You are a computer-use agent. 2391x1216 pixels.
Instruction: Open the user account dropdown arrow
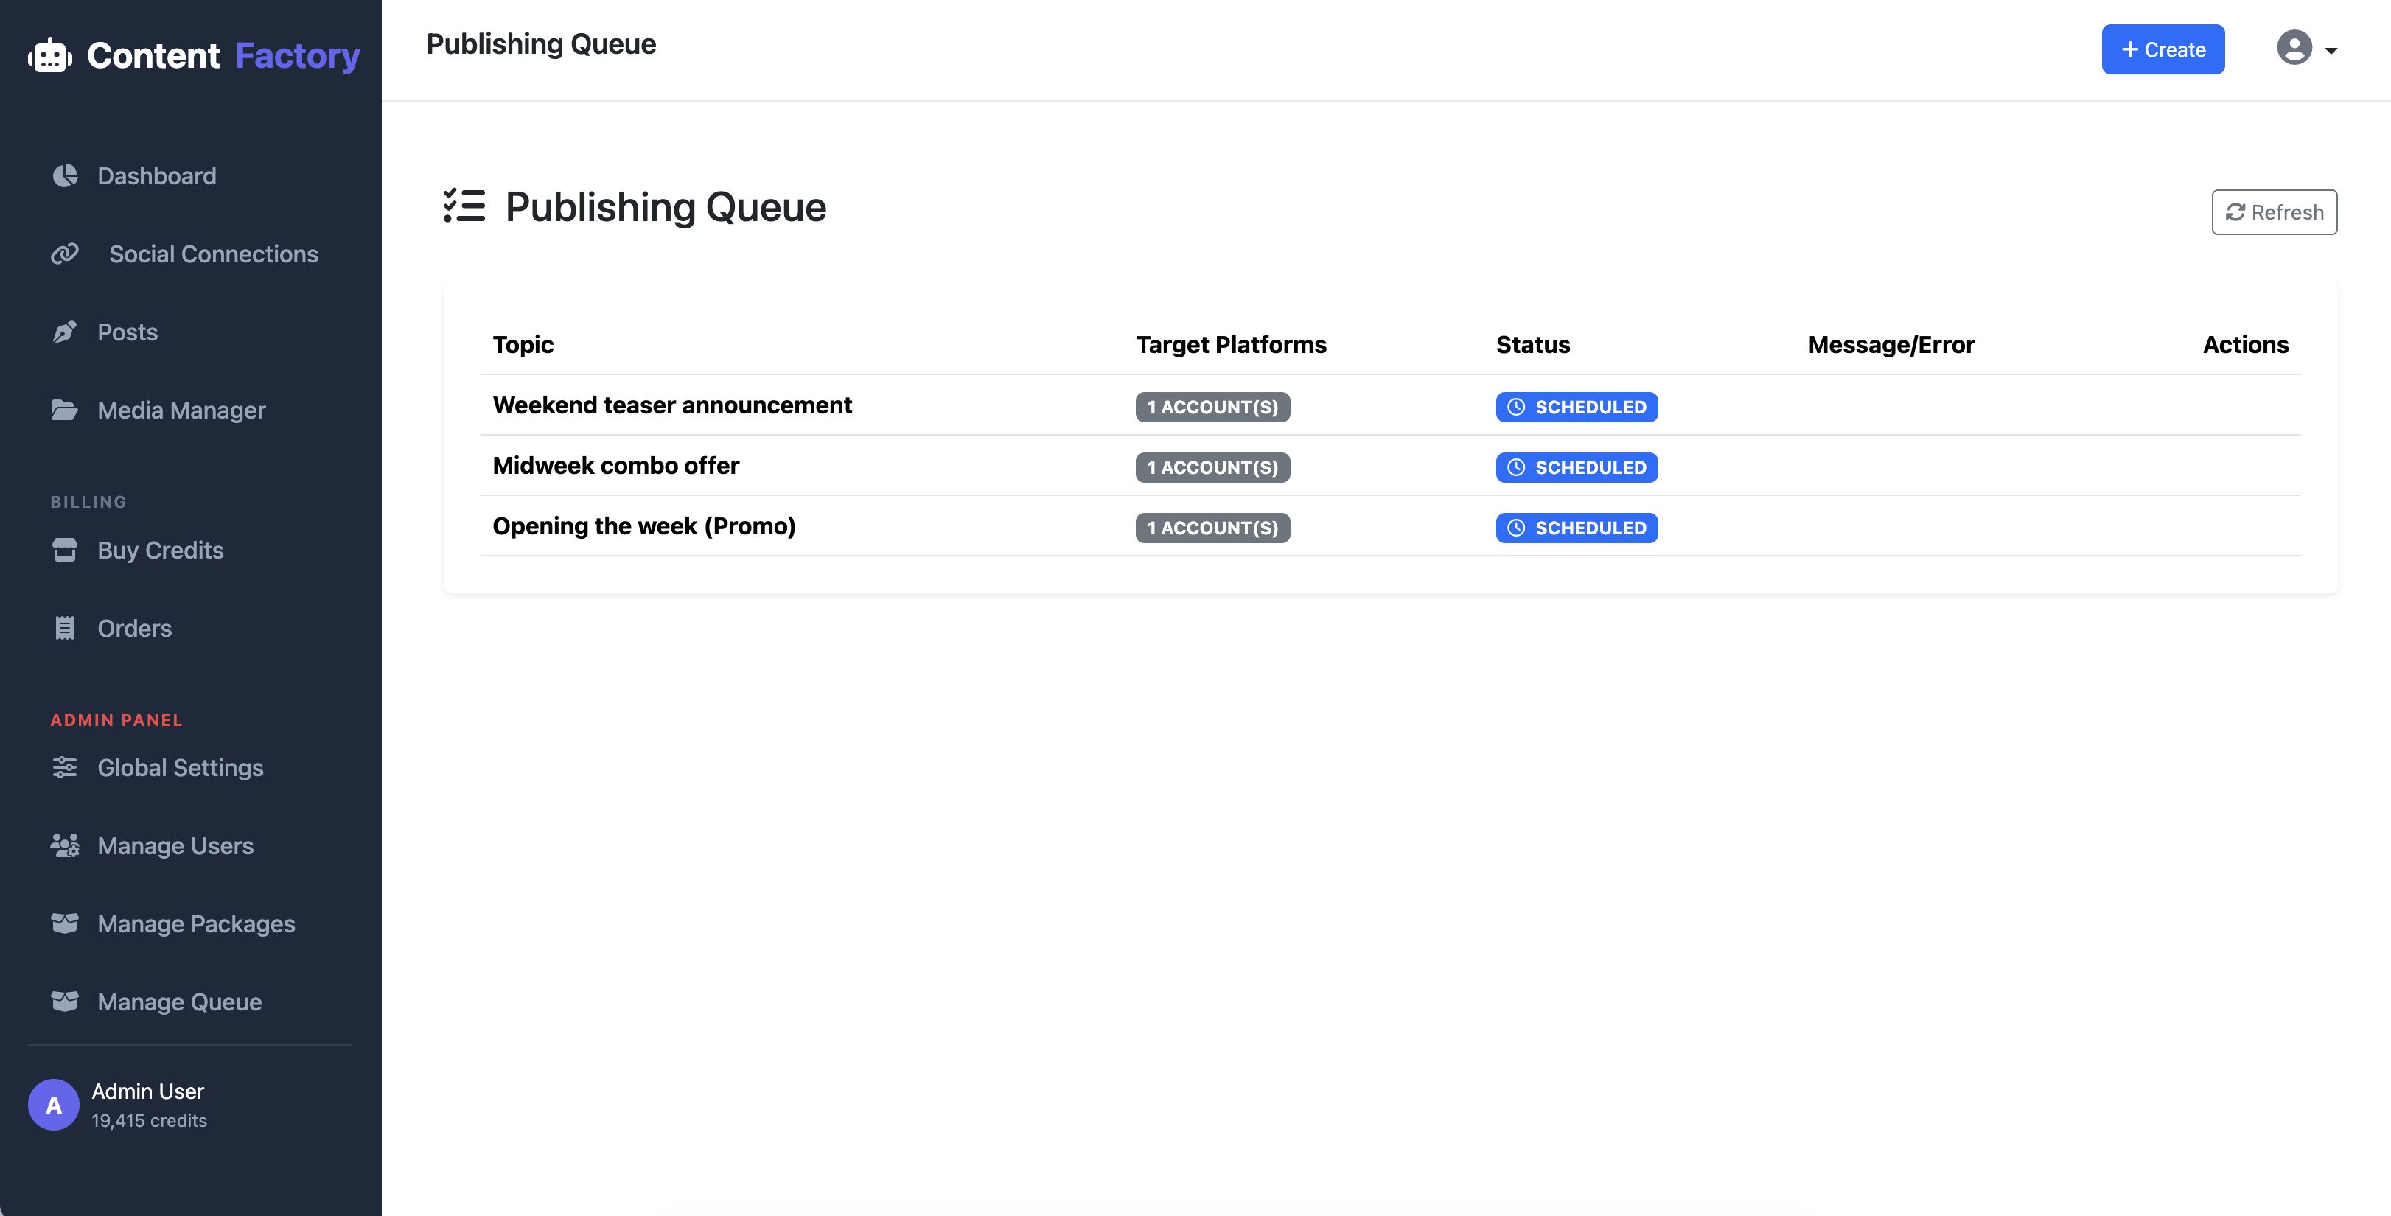[x=2331, y=51]
